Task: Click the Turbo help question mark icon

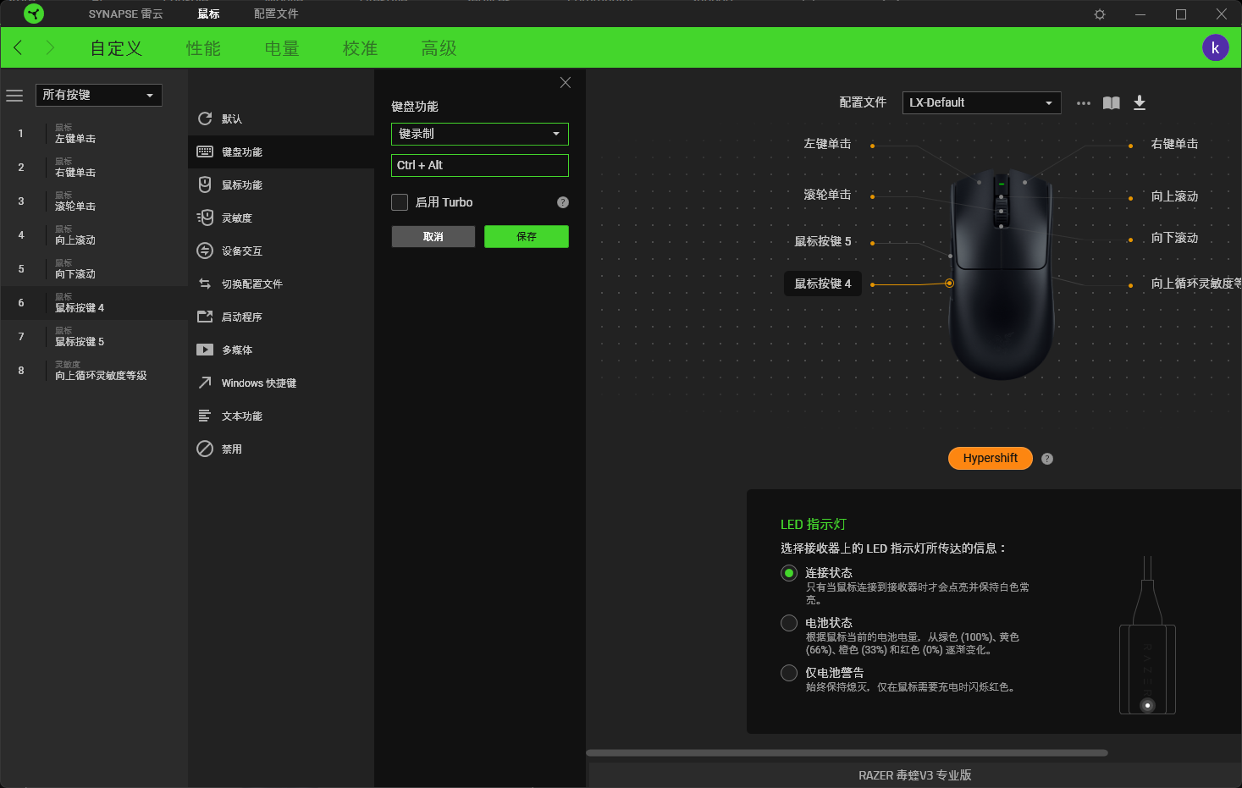Action: click(x=563, y=202)
